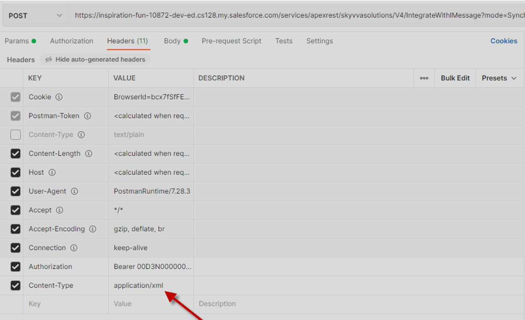The width and height of the screenshot is (525, 320).
Task: Open the three-dots column options menu
Action: pyautogui.click(x=424, y=78)
